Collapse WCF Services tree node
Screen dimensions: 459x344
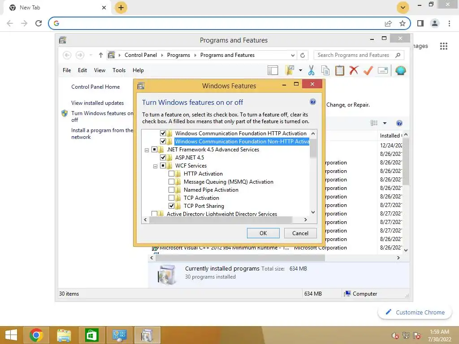click(155, 166)
